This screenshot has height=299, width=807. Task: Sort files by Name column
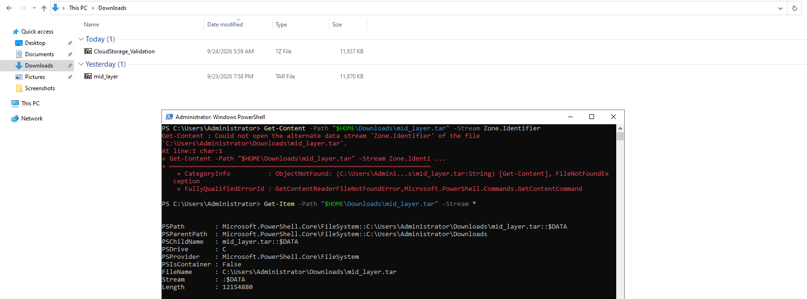point(91,25)
